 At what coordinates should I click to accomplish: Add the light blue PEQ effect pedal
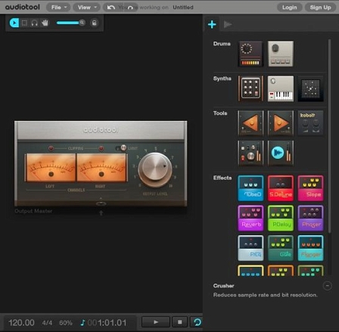[250, 248]
